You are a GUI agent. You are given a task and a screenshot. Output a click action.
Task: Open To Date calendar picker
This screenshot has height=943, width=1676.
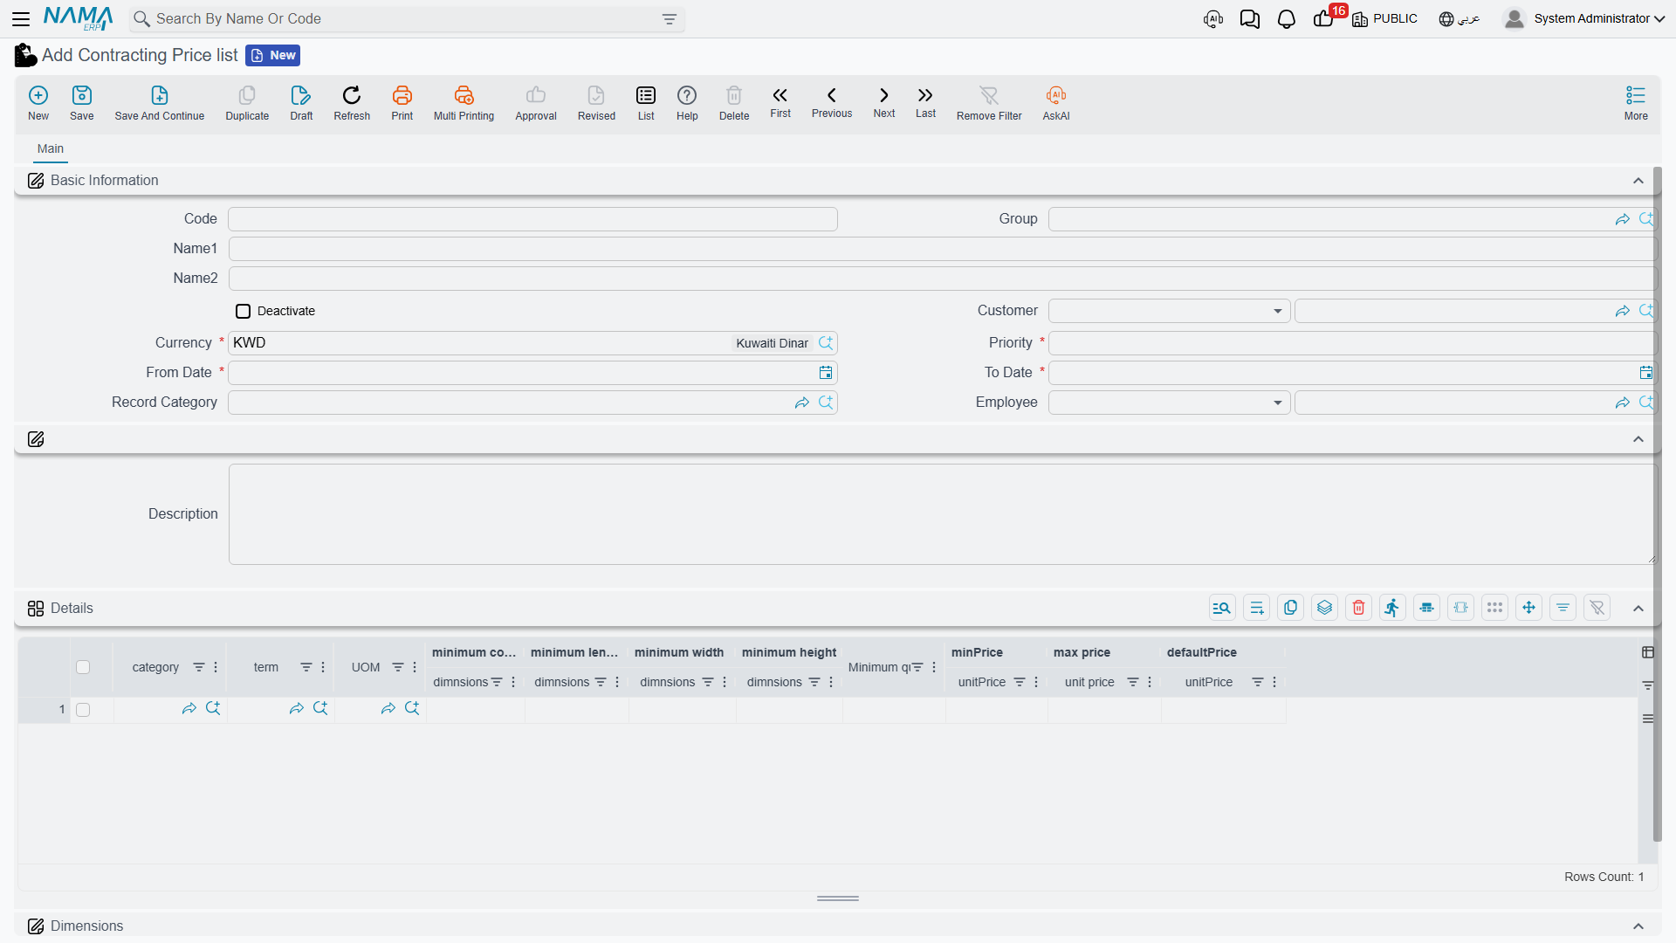click(x=1645, y=373)
